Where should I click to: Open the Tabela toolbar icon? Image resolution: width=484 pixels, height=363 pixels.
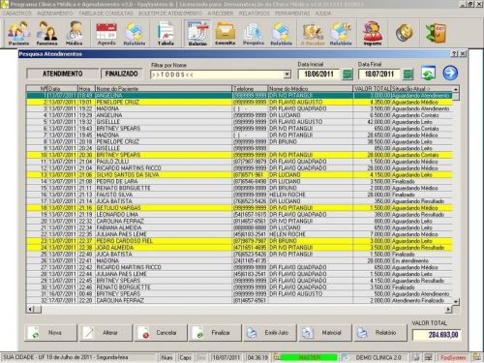pyautogui.click(x=166, y=33)
